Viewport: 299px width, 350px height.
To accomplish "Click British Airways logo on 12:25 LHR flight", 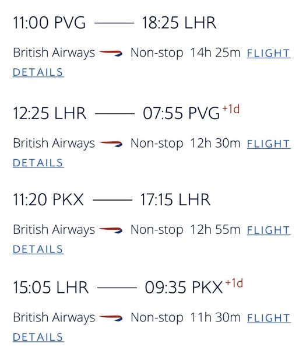I will coord(111,143).
